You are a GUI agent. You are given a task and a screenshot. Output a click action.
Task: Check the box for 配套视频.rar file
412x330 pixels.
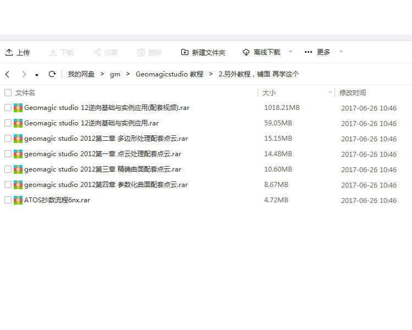[x=8, y=108]
